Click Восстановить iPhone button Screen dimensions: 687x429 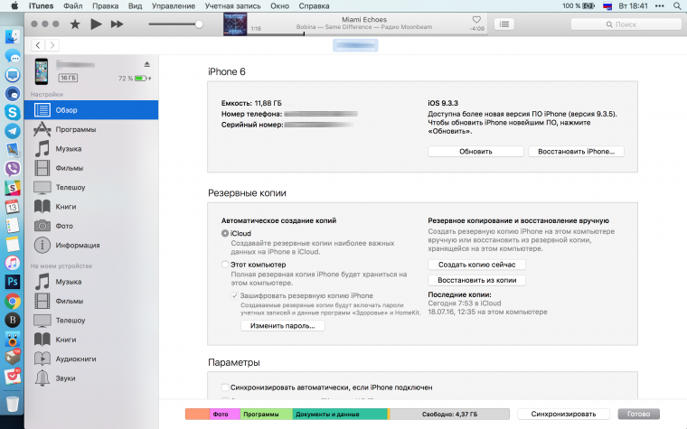pos(576,152)
